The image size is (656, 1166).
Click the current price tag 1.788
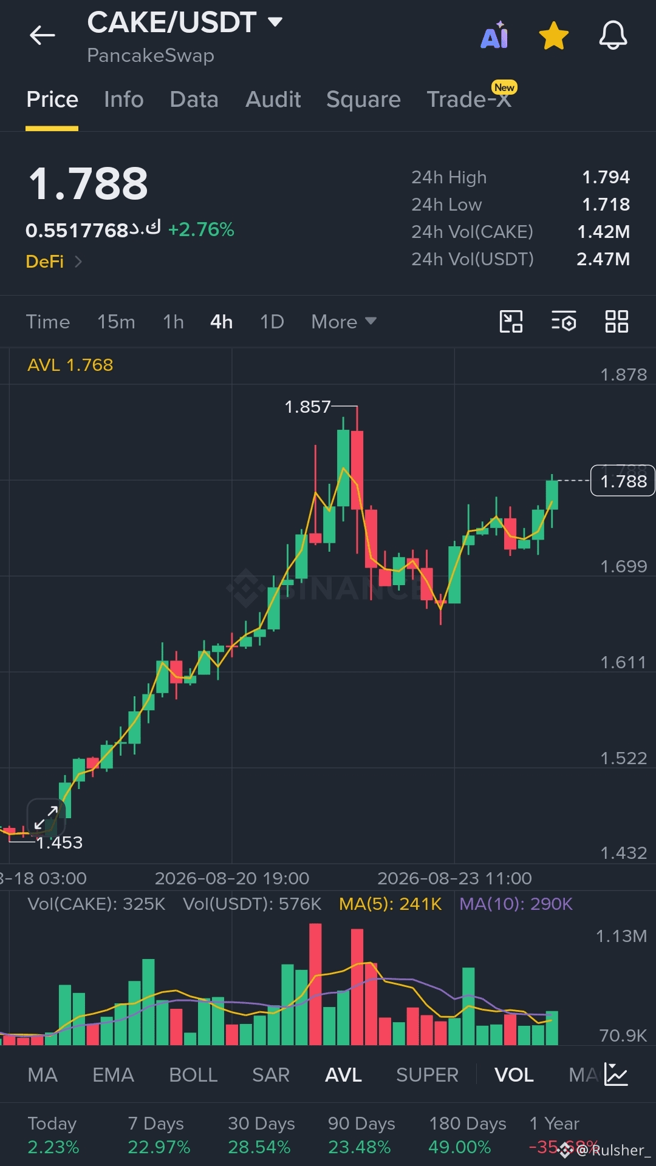click(x=623, y=481)
